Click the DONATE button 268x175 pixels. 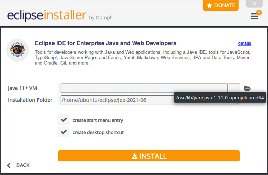(x=221, y=5)
